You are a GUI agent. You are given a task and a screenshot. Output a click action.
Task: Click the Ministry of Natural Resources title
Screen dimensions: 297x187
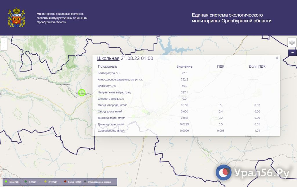tap(62, 18)
